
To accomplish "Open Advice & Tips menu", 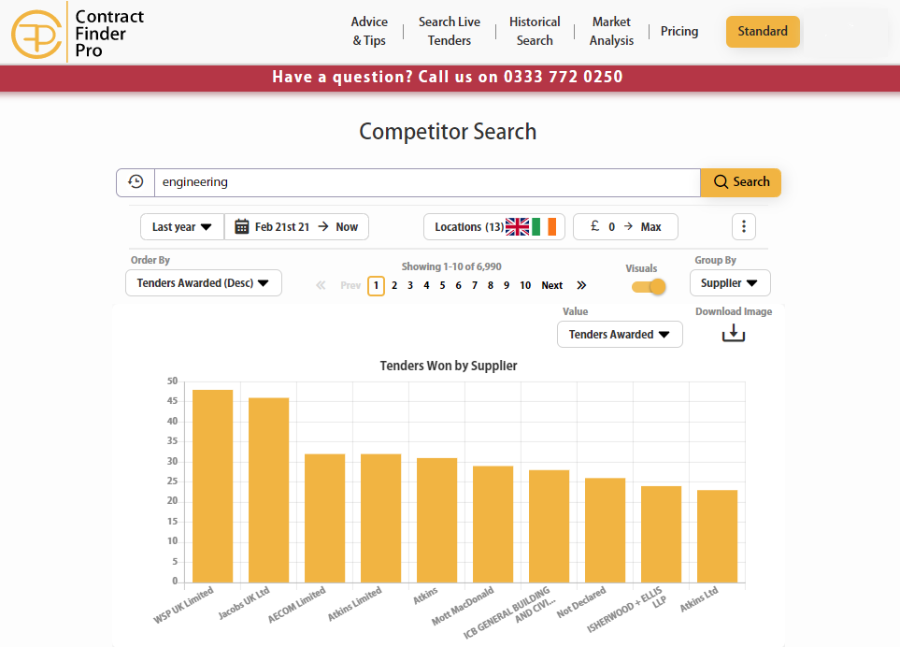I will tap(369, 31).
